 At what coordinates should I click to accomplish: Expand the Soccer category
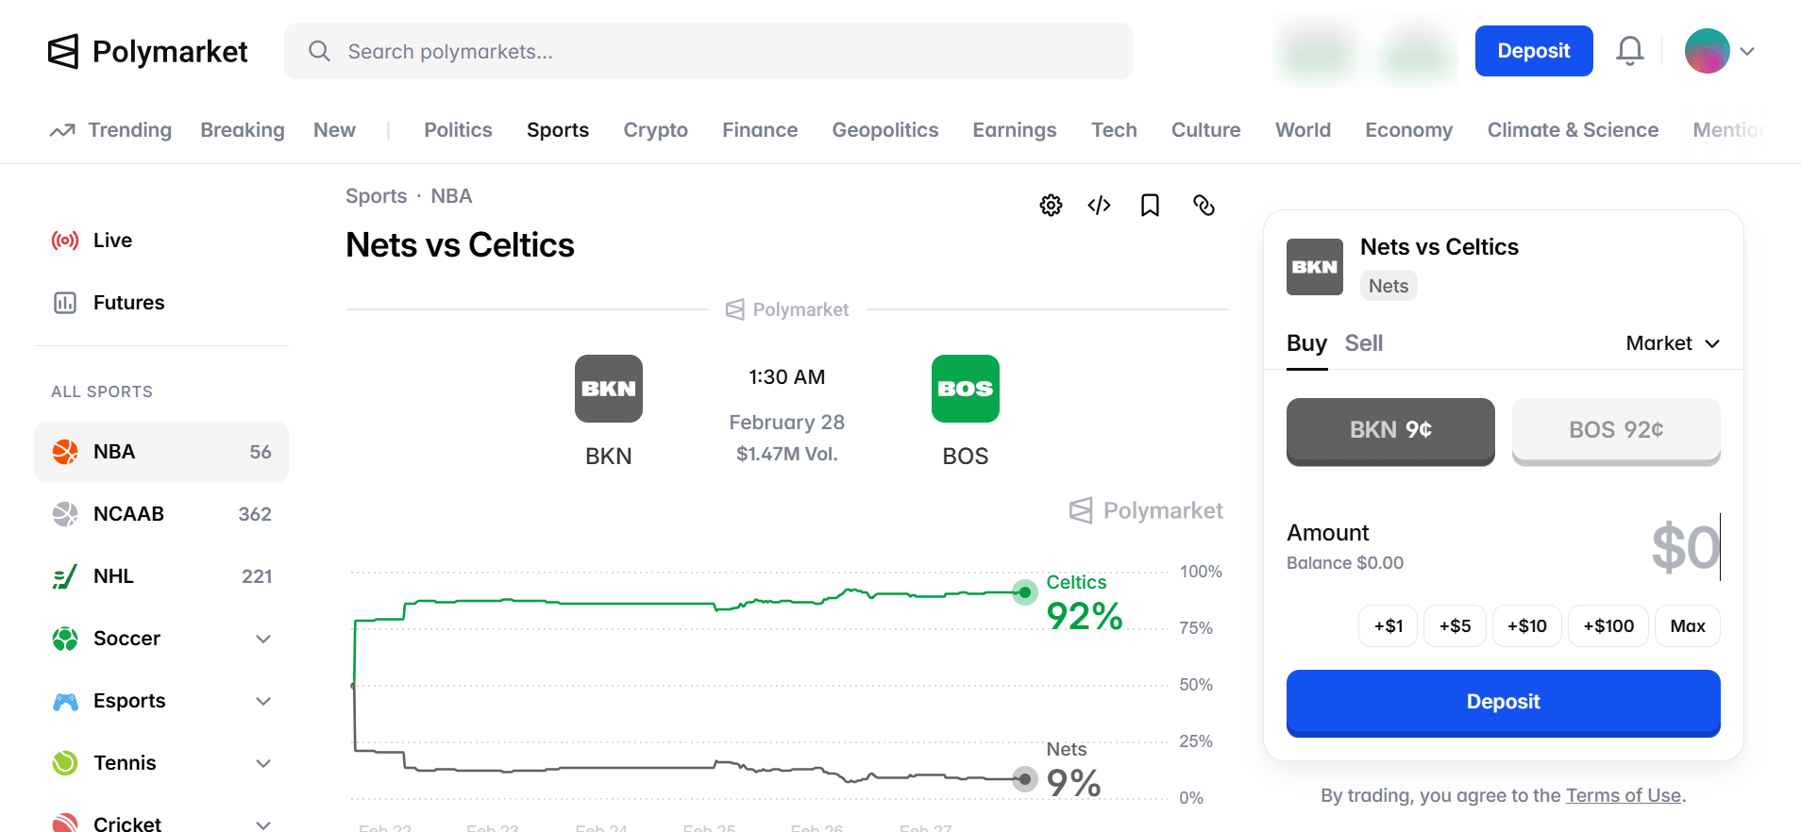pos(263,639)
